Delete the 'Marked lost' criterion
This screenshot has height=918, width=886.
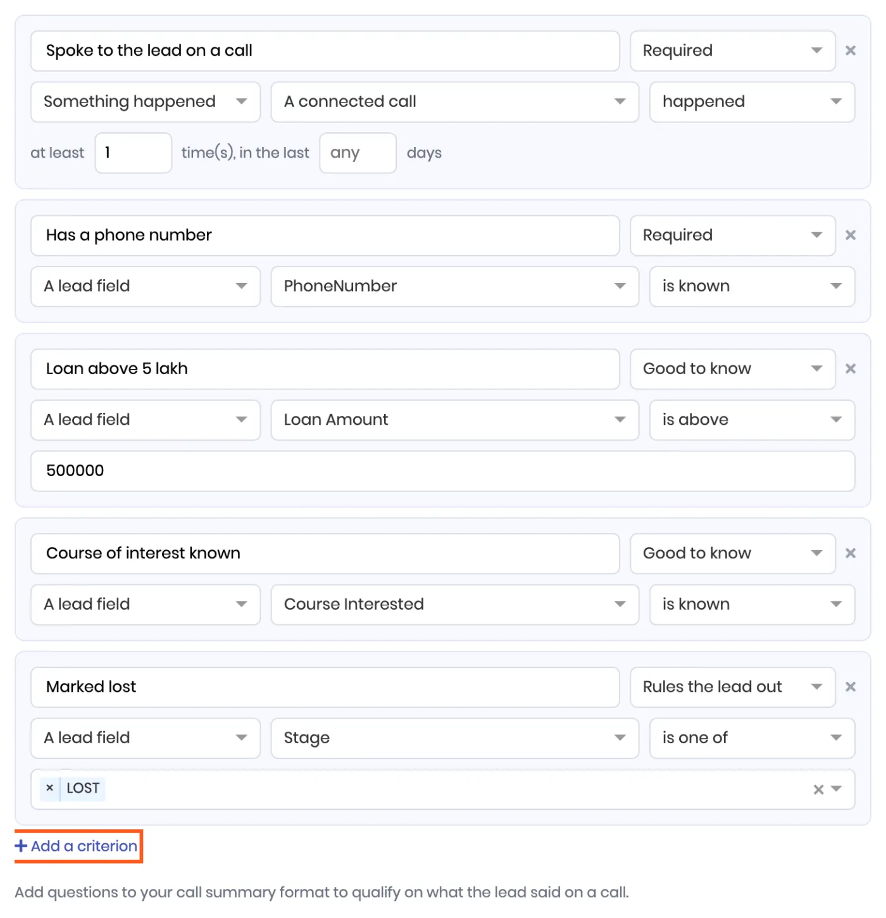pos(851,687)
